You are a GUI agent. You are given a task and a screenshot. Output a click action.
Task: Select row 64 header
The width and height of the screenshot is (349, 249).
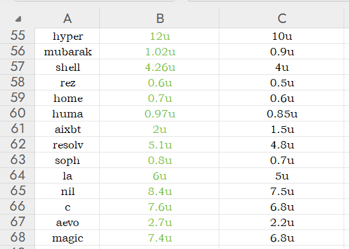tap(18, 175)
